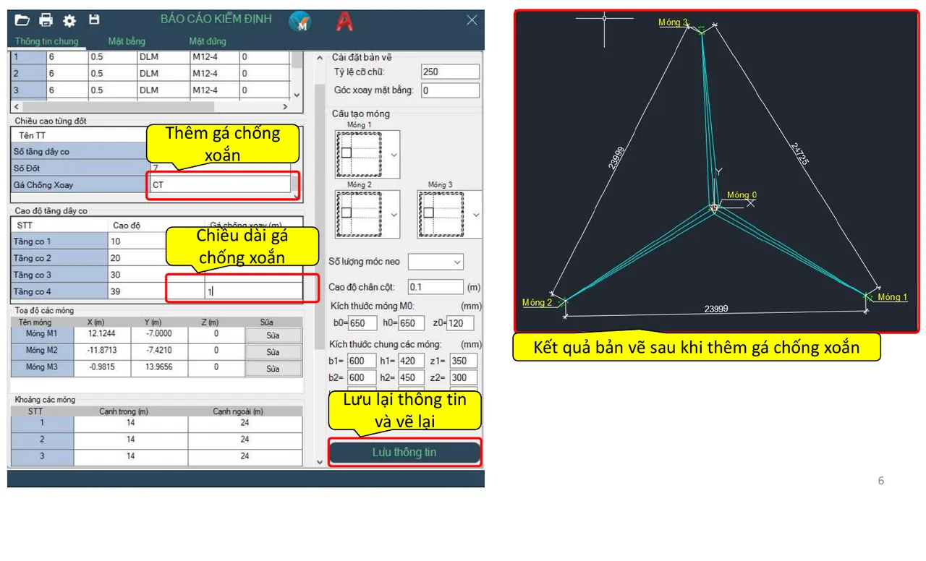The image size is (926, 561).
Task: Select the Cao độ chân cột field
Action: click(436, 287)
